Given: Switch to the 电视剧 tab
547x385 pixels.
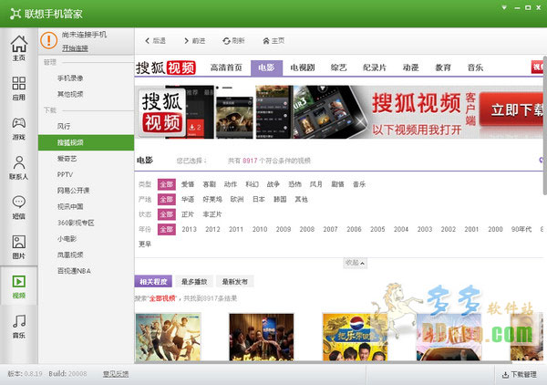Looking at the screenshot, I should click(x=303, y=68).
